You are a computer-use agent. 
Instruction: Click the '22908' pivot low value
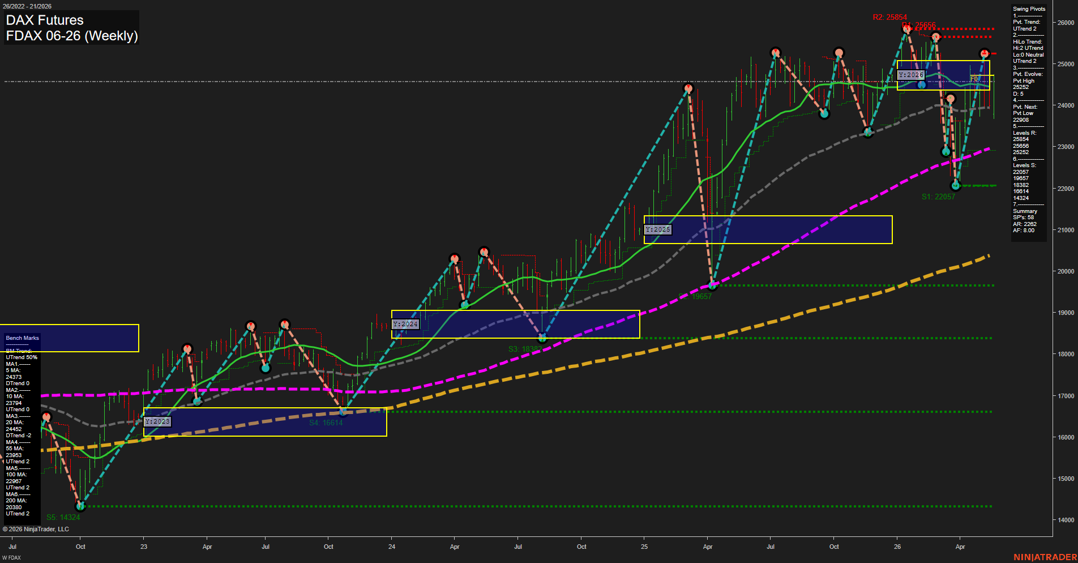coord(1021,120)
